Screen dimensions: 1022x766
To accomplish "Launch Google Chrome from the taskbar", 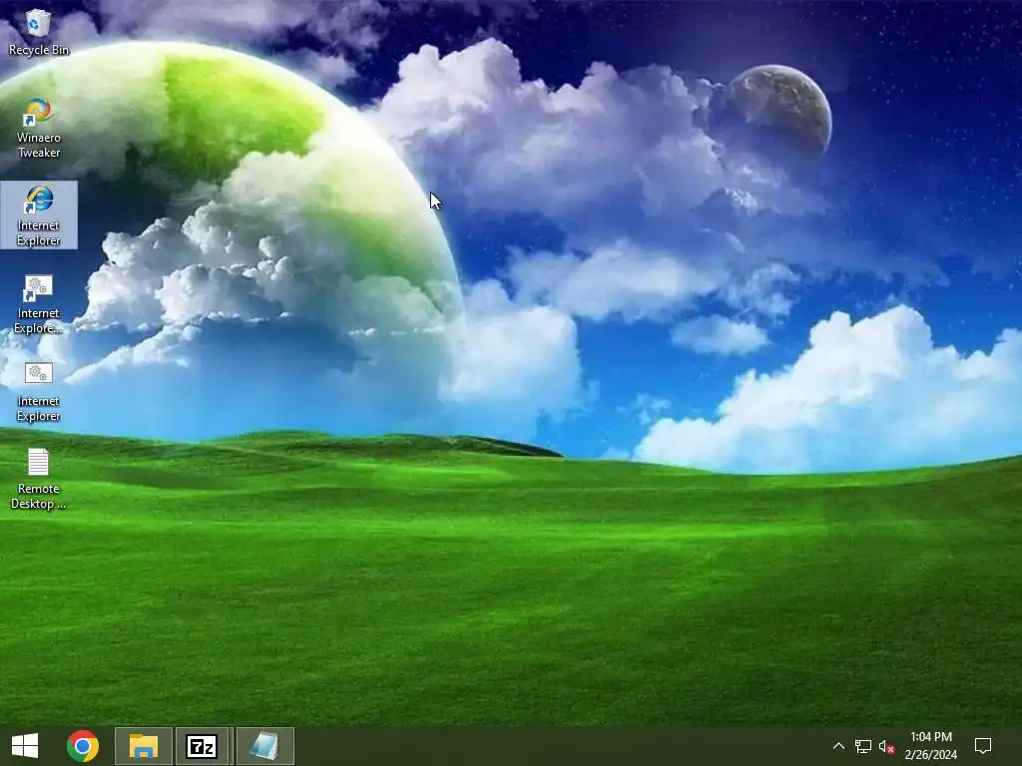I will [x=83, y=746].
